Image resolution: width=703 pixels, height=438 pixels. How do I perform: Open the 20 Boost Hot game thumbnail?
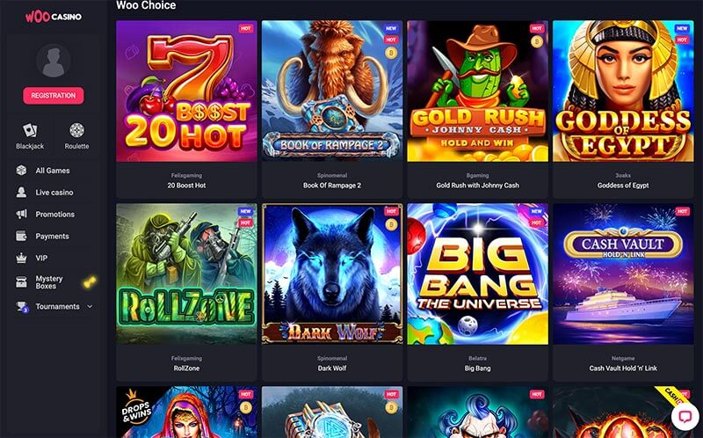coord(186,91)
